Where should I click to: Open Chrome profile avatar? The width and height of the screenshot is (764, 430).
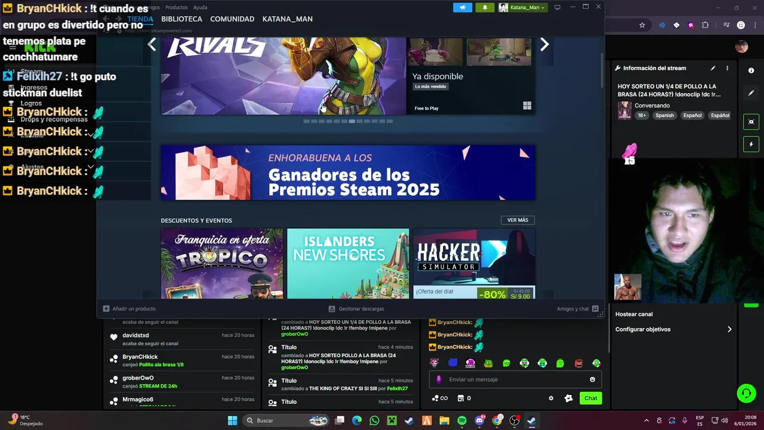point(741,25)
